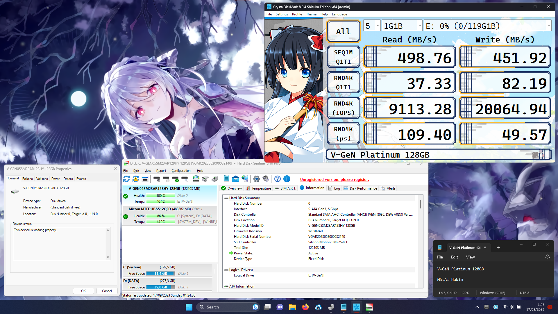The height and width of the screenshot is (314, 558).
Task: Open Configuration menu in Hard Disk Sentinel
Action: (x=181, y=171)
